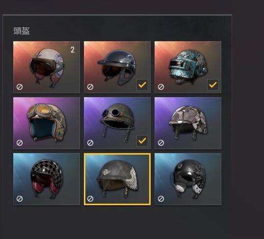This screenshot has height=239, width=264.
Task: Select the white floral motorcycle helmet
Action: (47, 67)
